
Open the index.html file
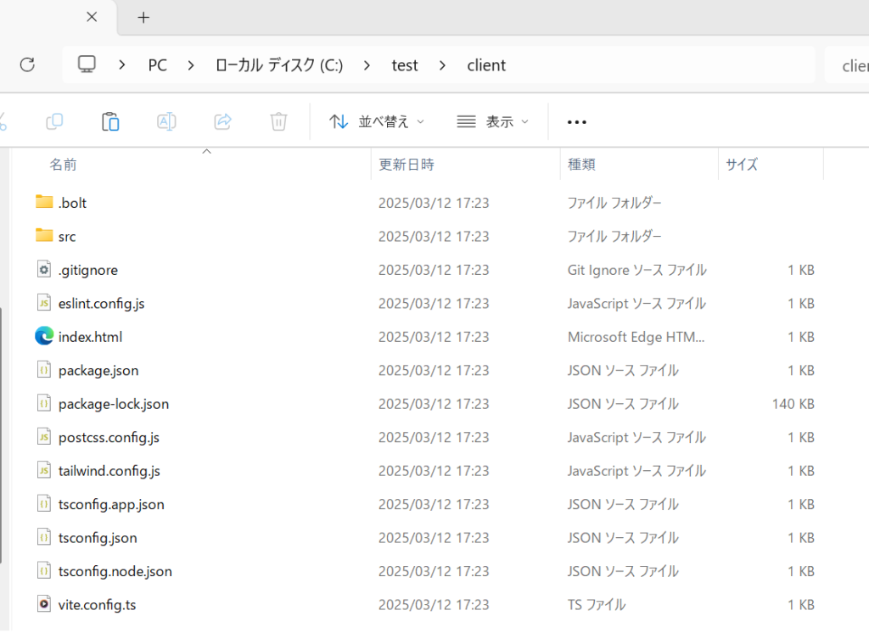90,336
